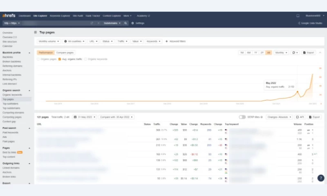Select the 1M chart range
This screenshot has height=196, width=327.
[x=242, y=53]
